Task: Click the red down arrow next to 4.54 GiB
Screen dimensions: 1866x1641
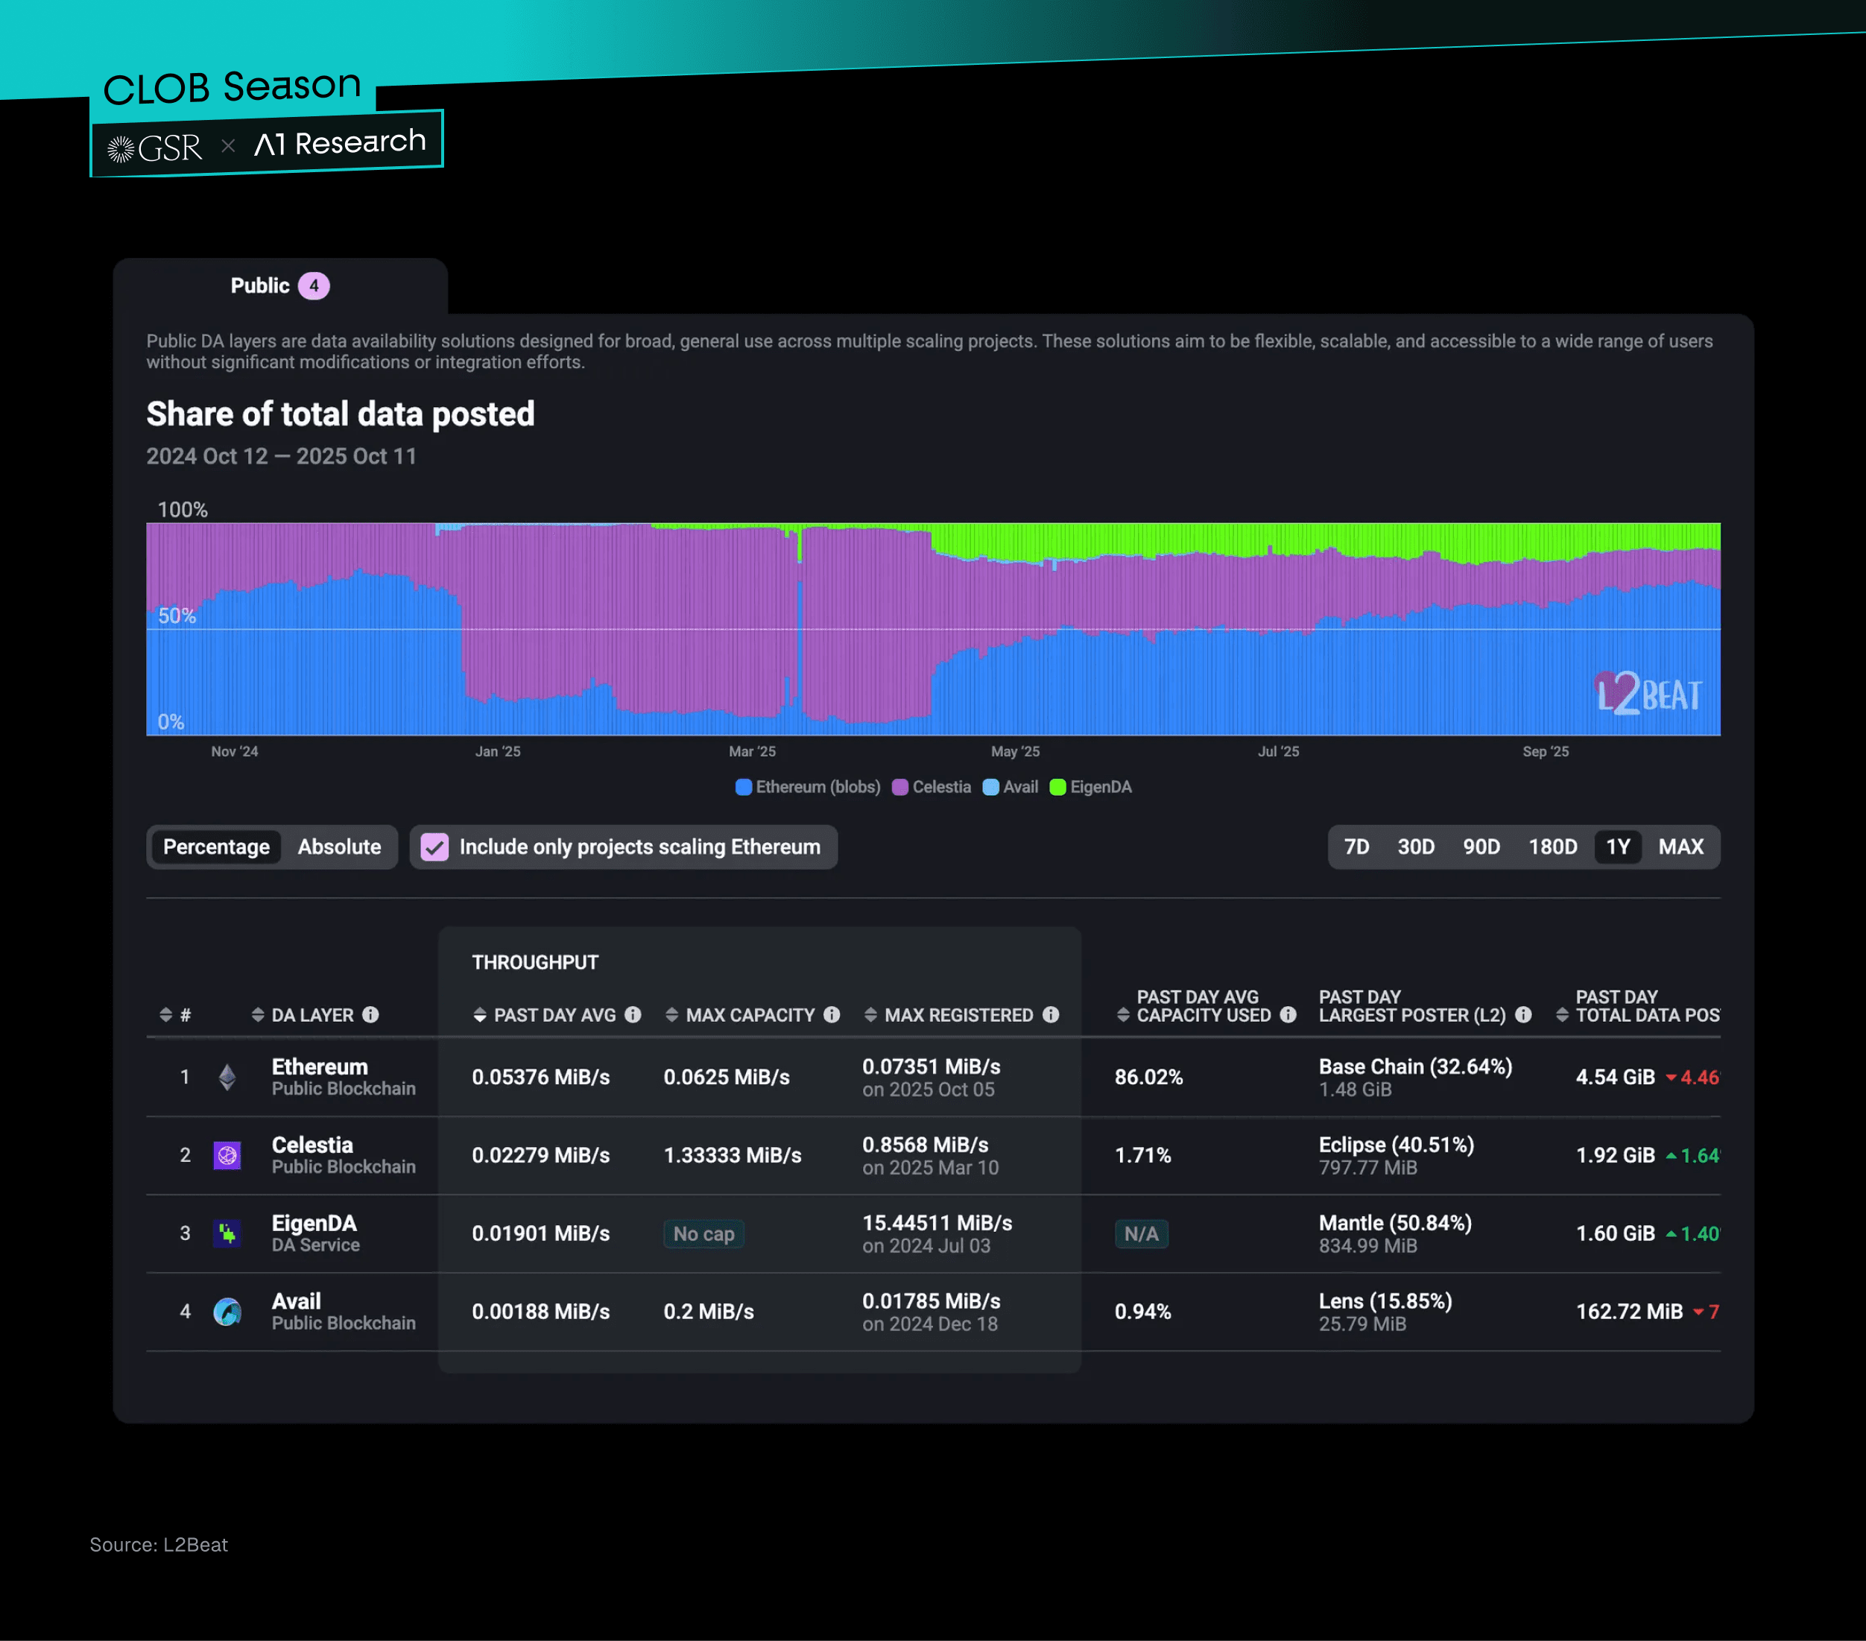Action: click(x=1672, y=1078)
